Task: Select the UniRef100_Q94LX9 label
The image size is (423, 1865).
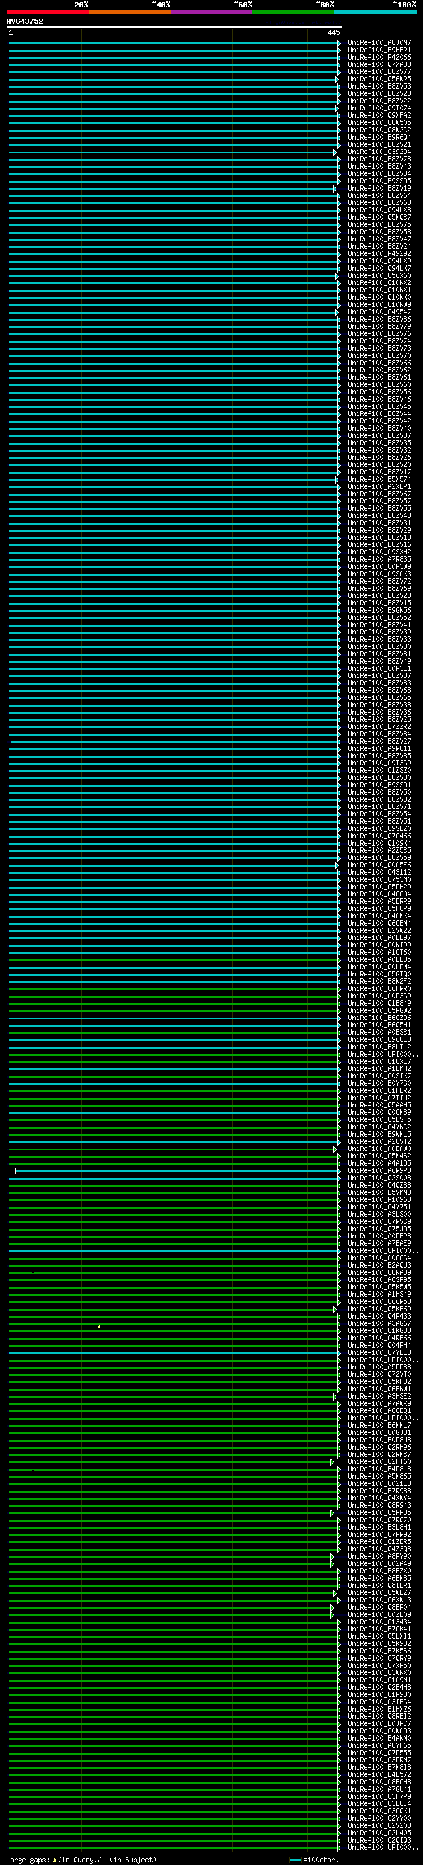Action: tap(379, 261)
